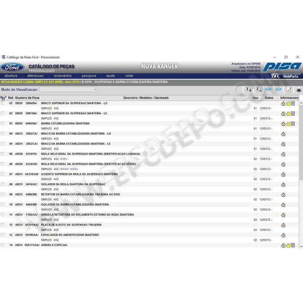The image size is (303, 303).
Task: Open list sheet icon for DB39 3084/BA
Action: click(293, 103)
